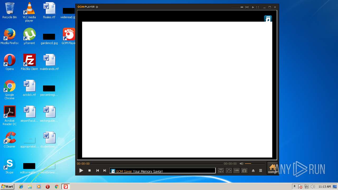Seek within the playback progress bar
This screenshot has height=190, width=338.
pyautogui.click(x=157, y=164)
